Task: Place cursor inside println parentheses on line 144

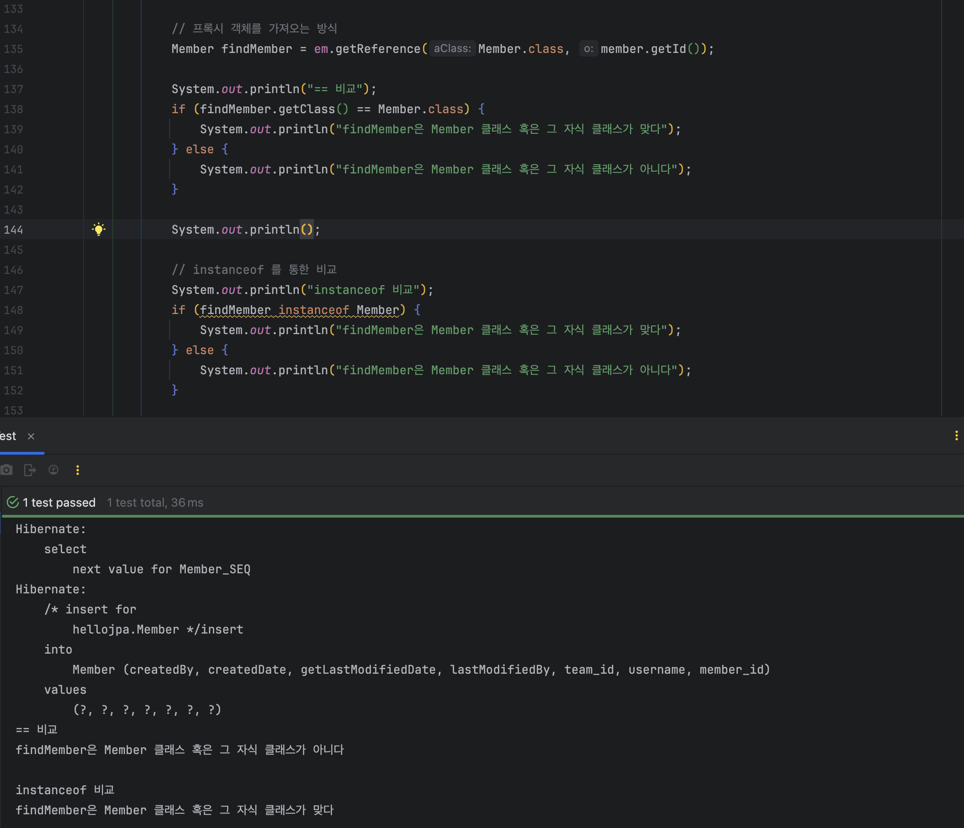Action: tap(307, 230)
